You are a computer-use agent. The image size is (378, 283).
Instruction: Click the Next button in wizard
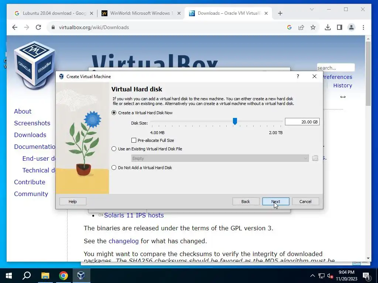pyautogui.click(x=276, y=202)
